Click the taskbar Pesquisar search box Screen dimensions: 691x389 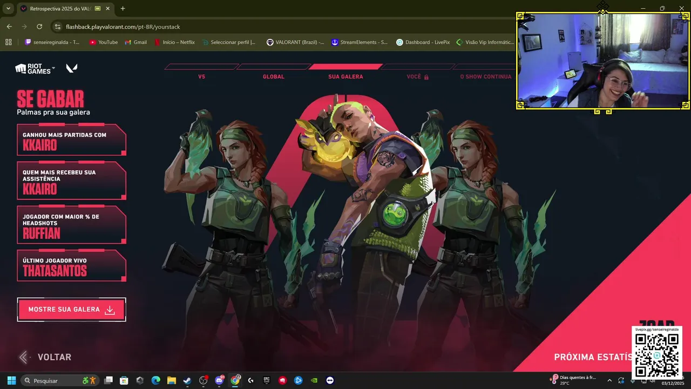[59, 380]
